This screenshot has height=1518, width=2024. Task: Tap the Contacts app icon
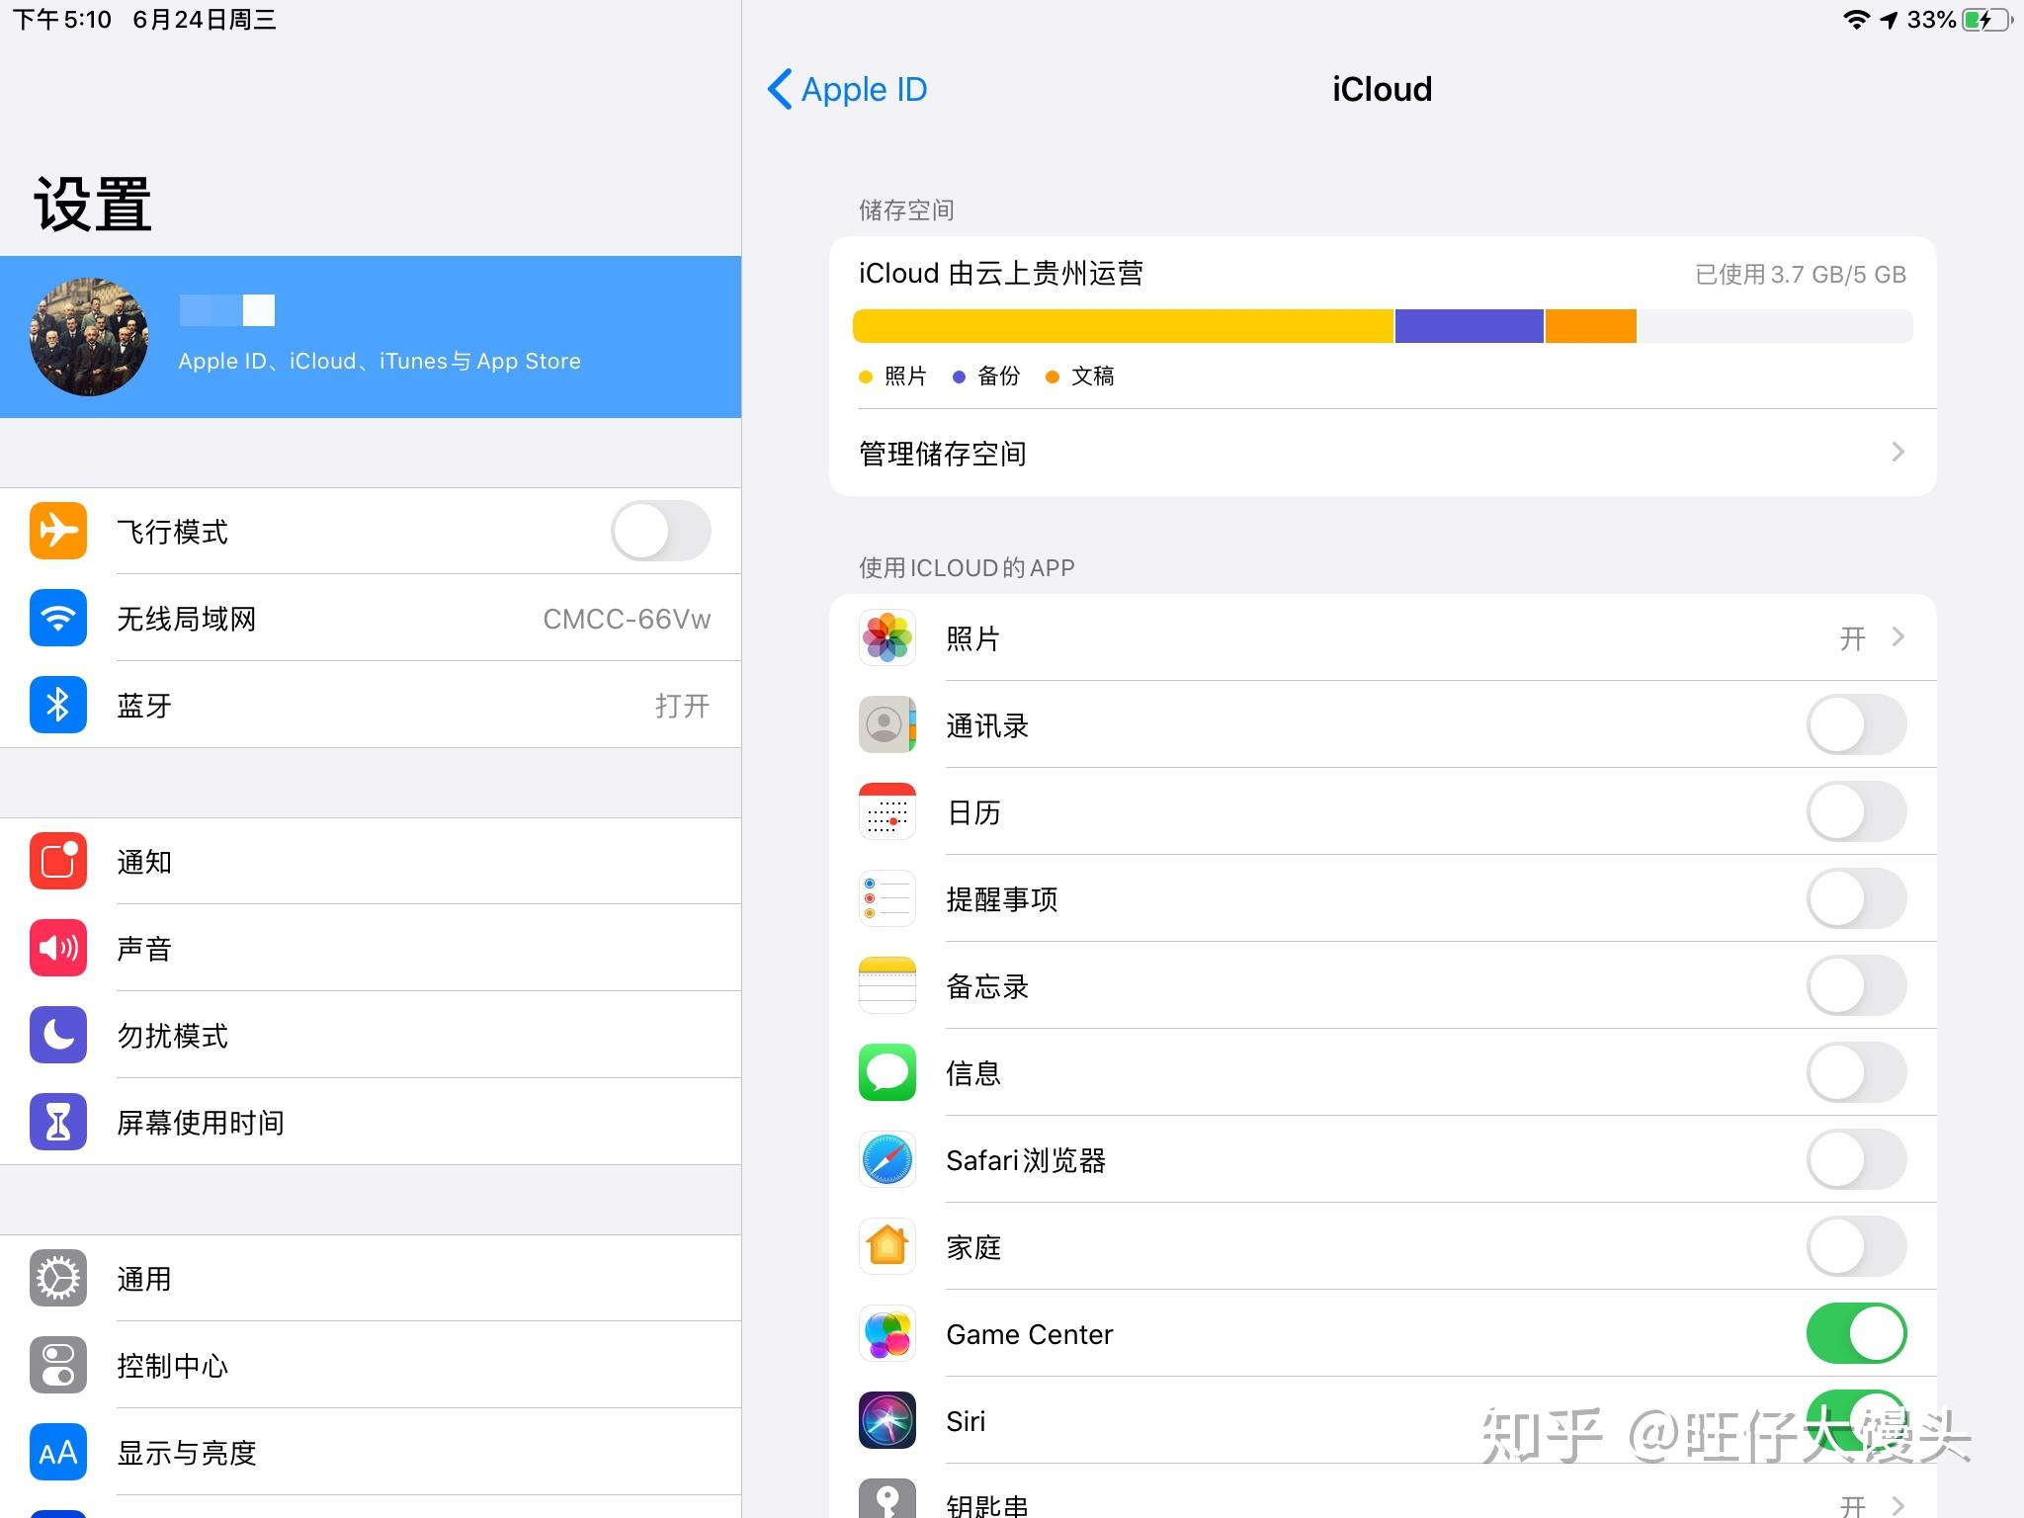pos(887,724)
